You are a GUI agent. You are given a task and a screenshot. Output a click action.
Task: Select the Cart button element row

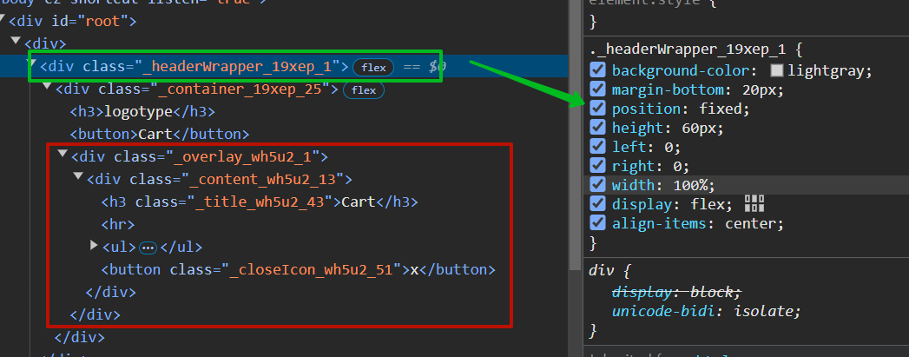(x=159, y=135)
